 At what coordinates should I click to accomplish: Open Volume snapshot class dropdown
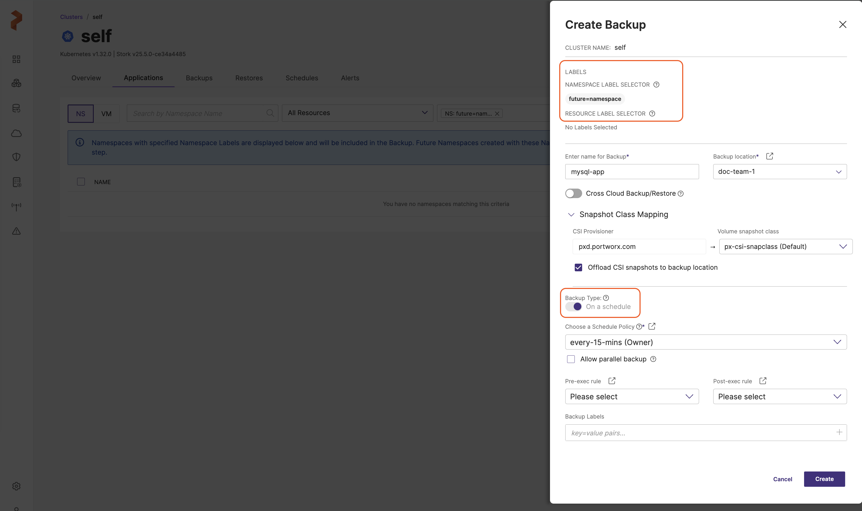785,247
